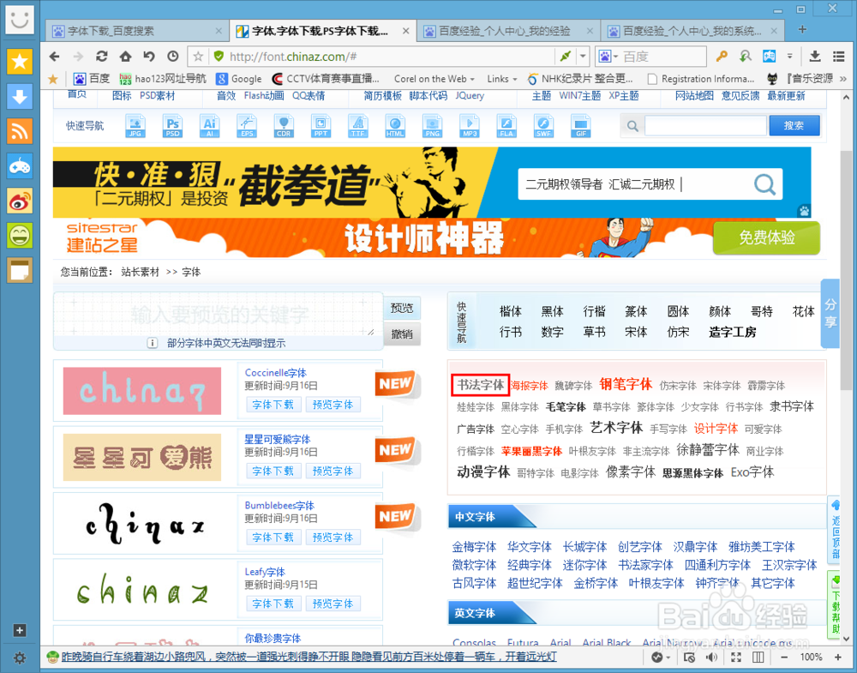Select the CDR quick navigation icon
This screenshot has height=673, width=857.
click(x=284, y=126)
